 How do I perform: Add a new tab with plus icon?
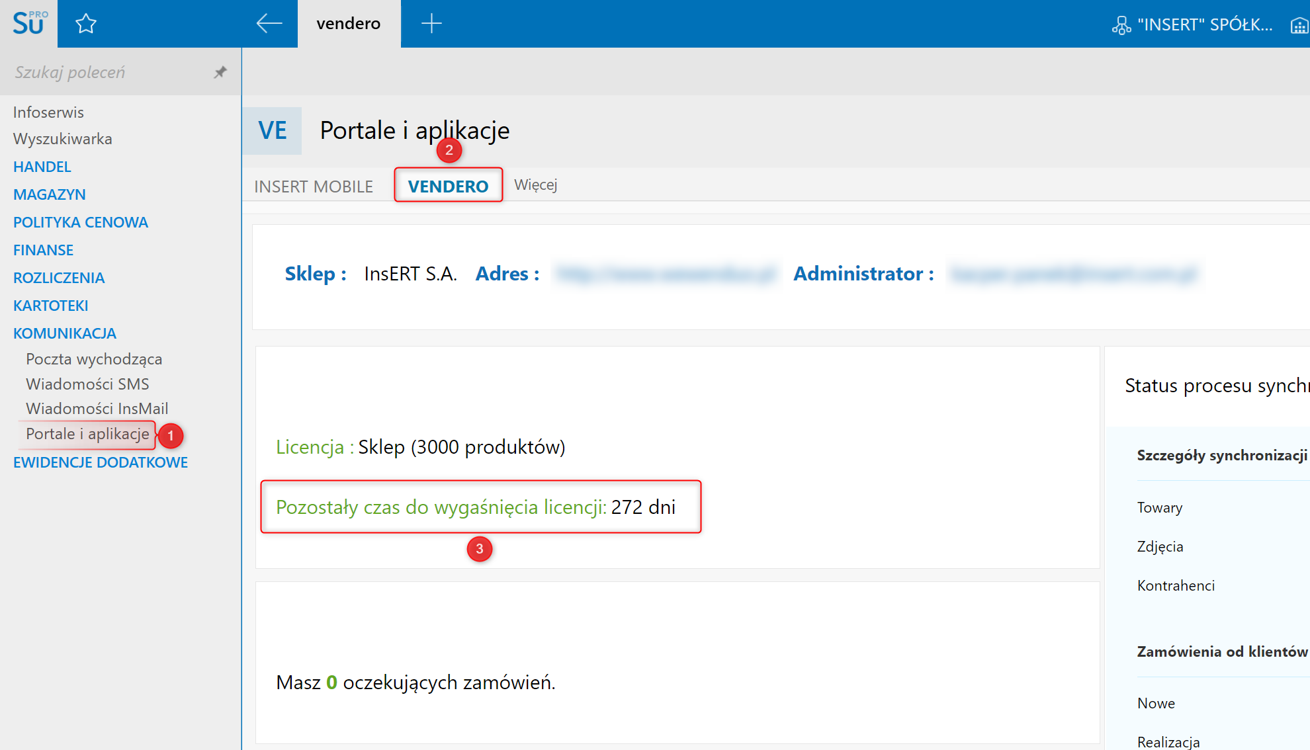(x=431, y=24)
